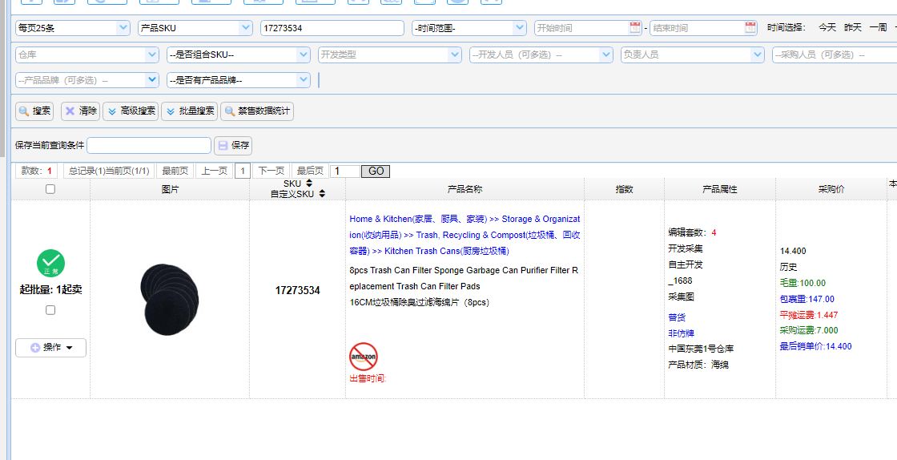Image resolution: width=897 pixels, height=460 pixels.
Task: Select the 8pcs Trash Can Filter product title
Action: (464, 278)
